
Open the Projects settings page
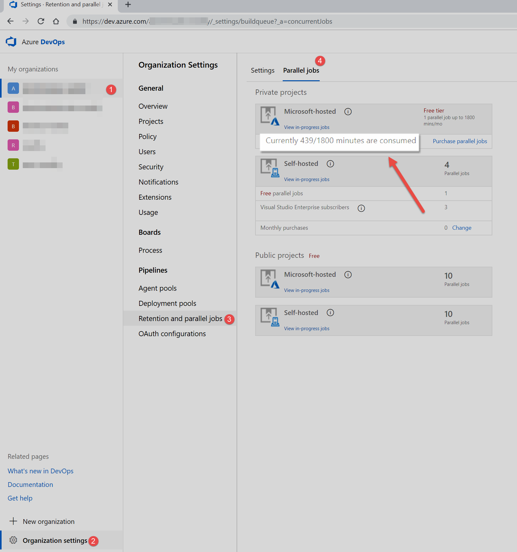point(151,121)
